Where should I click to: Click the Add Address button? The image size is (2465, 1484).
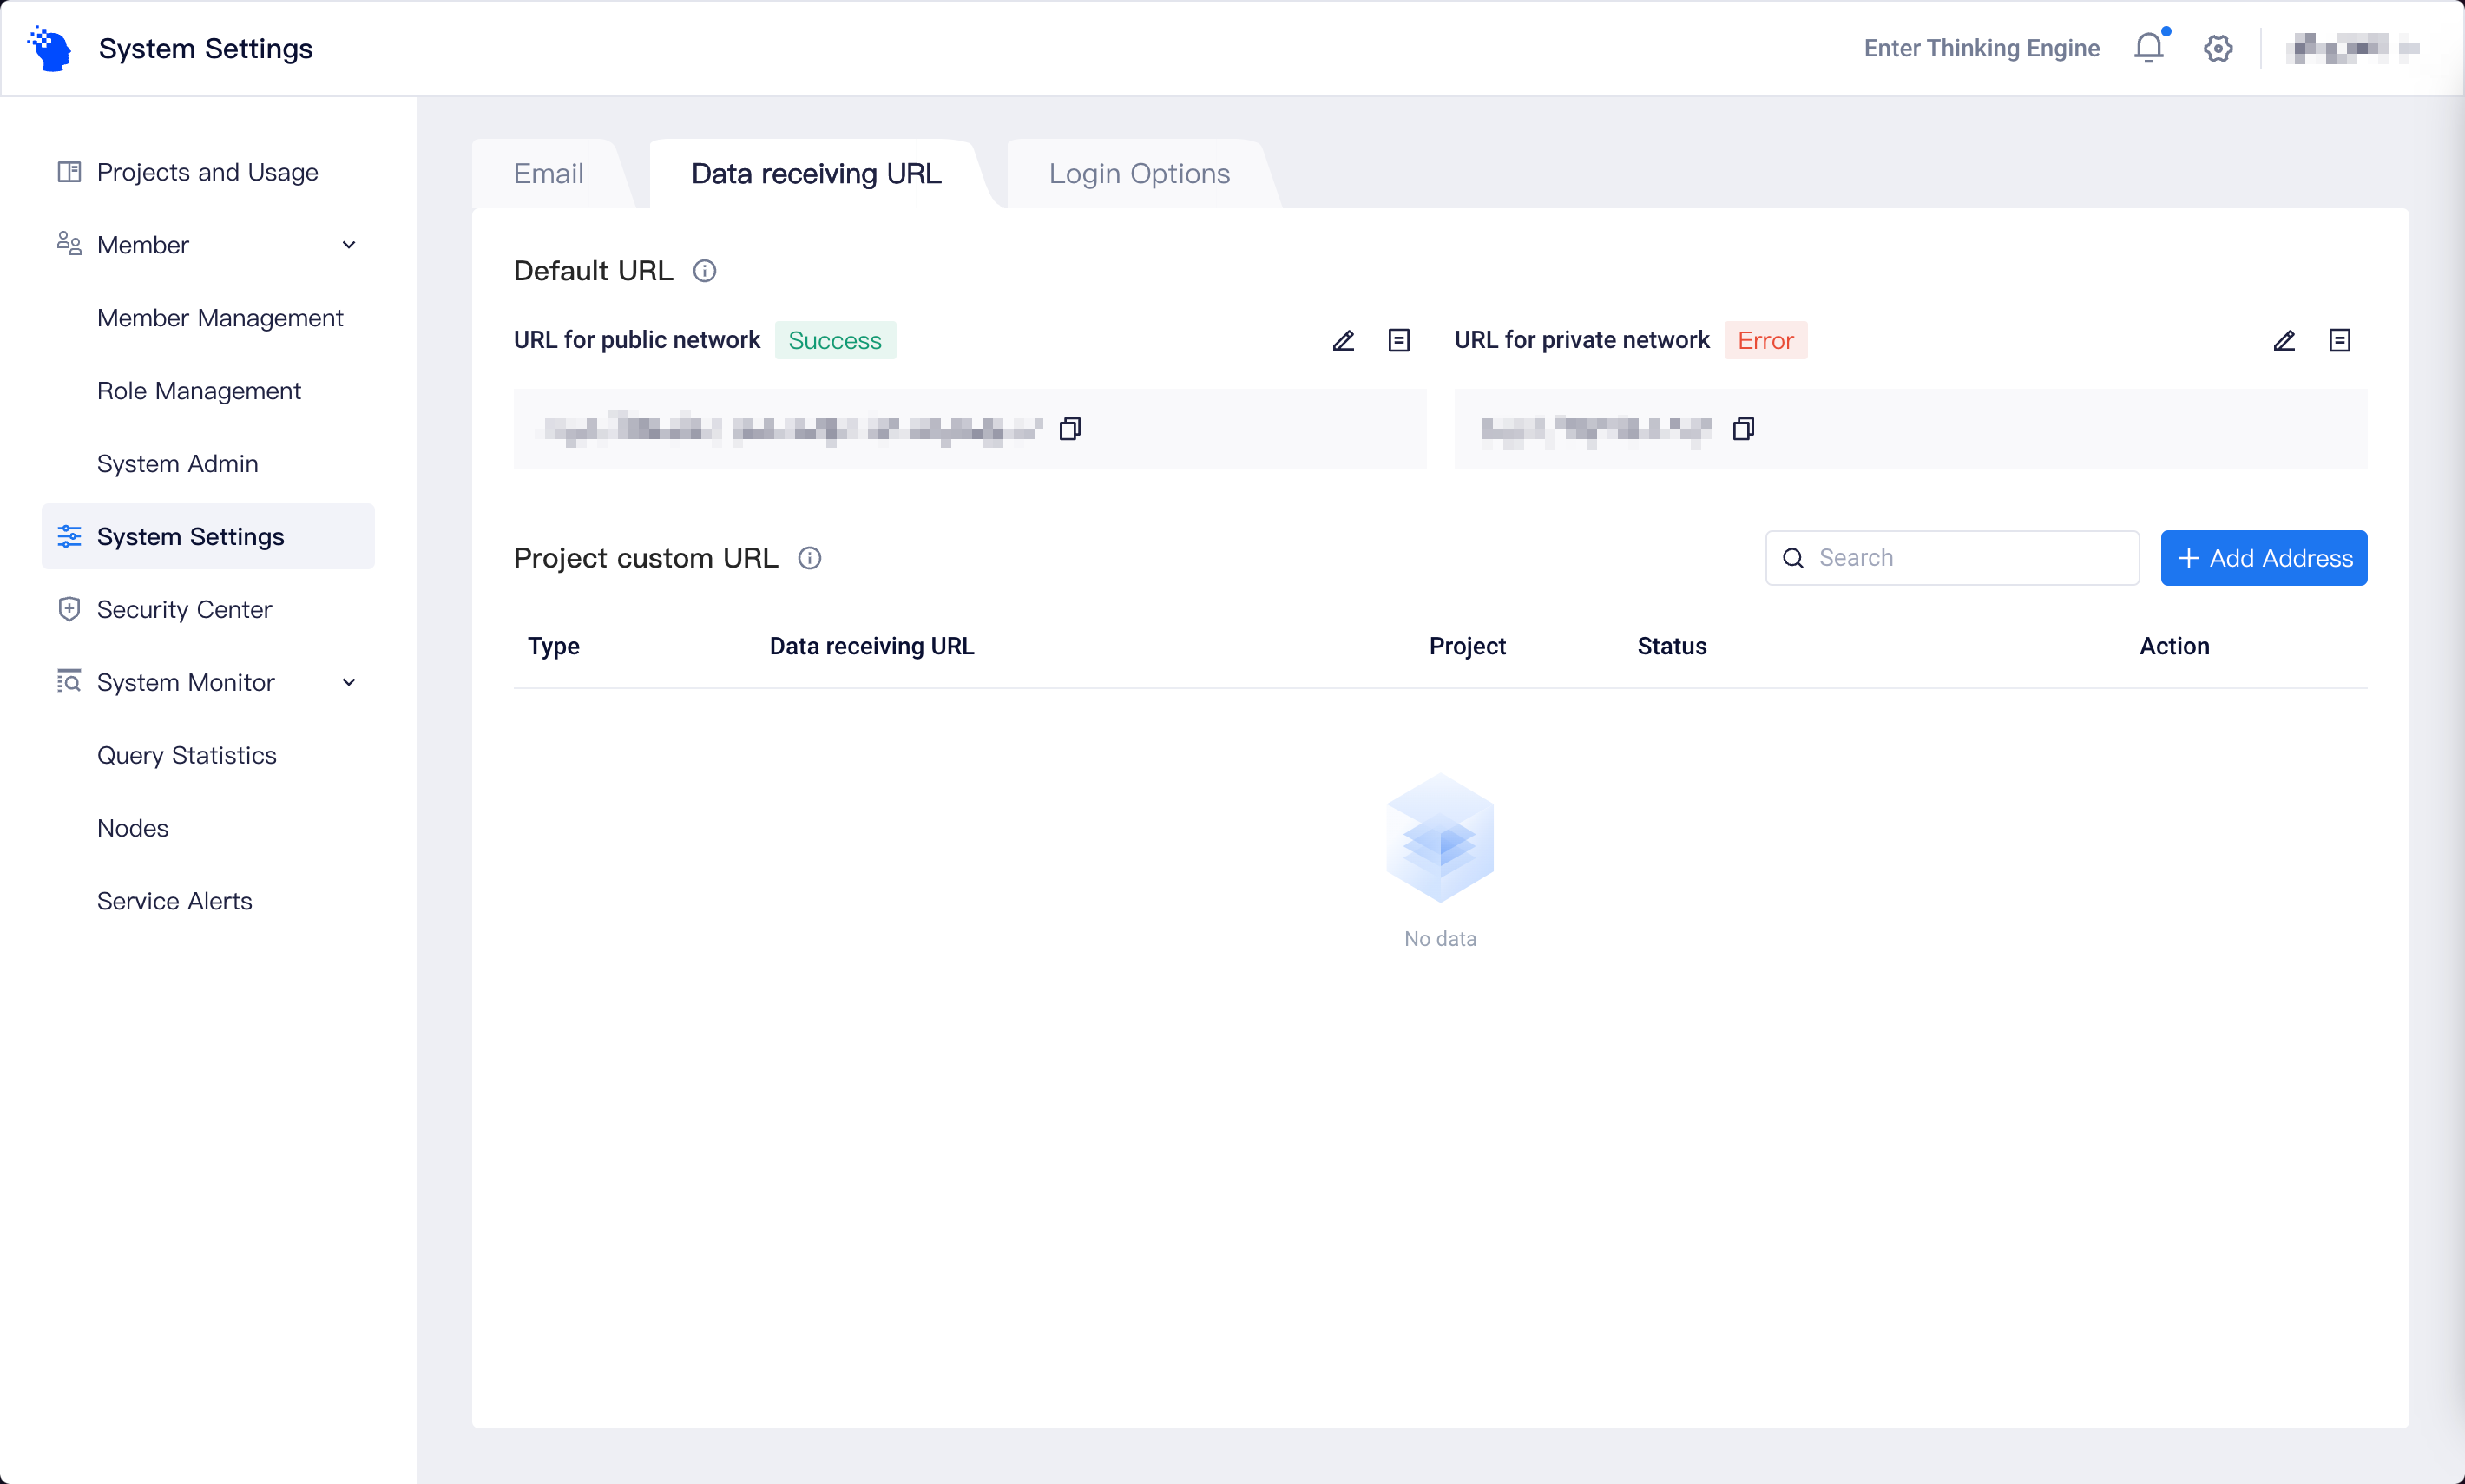tap(2263, 557)
